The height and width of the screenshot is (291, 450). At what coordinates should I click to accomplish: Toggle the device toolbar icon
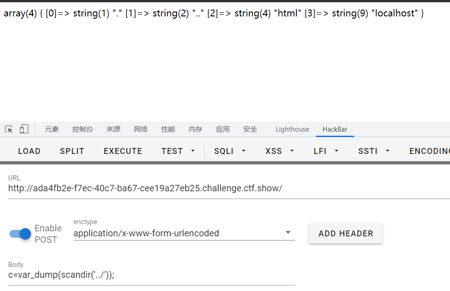(24, 129)
